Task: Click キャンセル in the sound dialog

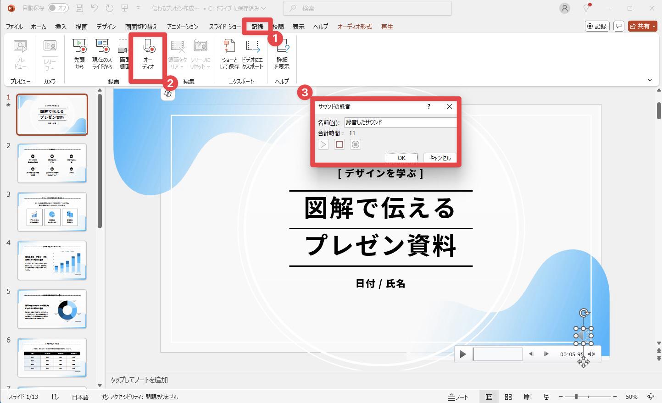Action: pyautogui.click(x=440, y=158)
